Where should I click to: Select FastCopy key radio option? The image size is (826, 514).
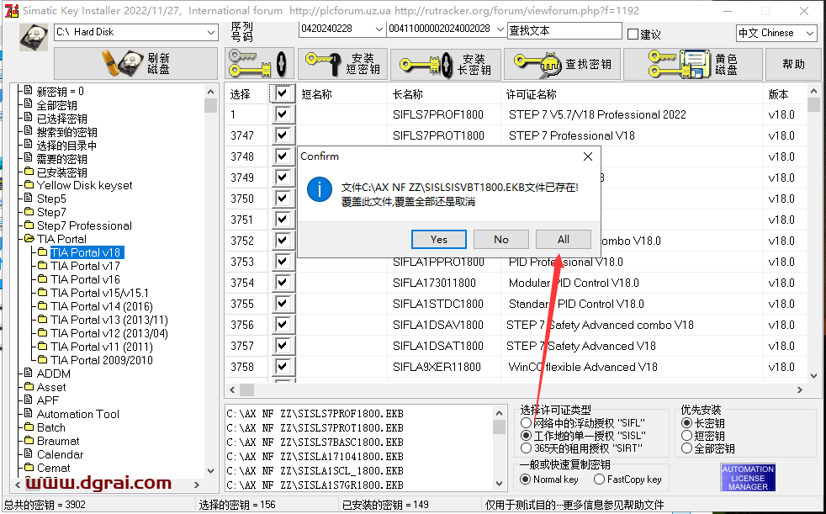point(599,480)
